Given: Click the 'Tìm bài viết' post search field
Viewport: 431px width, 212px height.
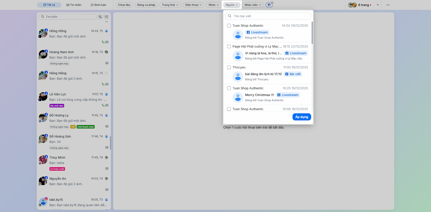Looking at the screenshot, I should 268,16.
